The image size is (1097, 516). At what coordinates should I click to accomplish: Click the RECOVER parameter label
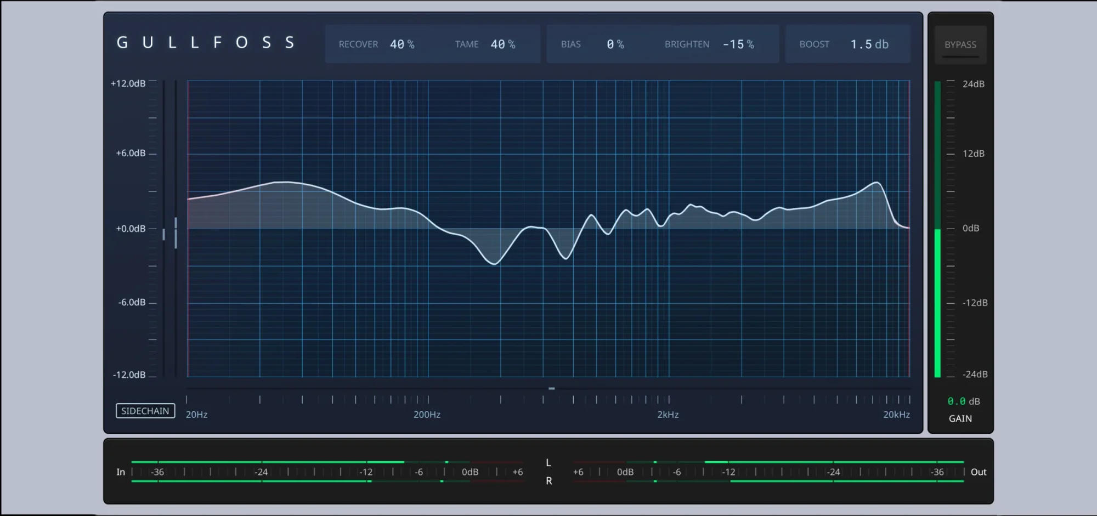point(358,44)
